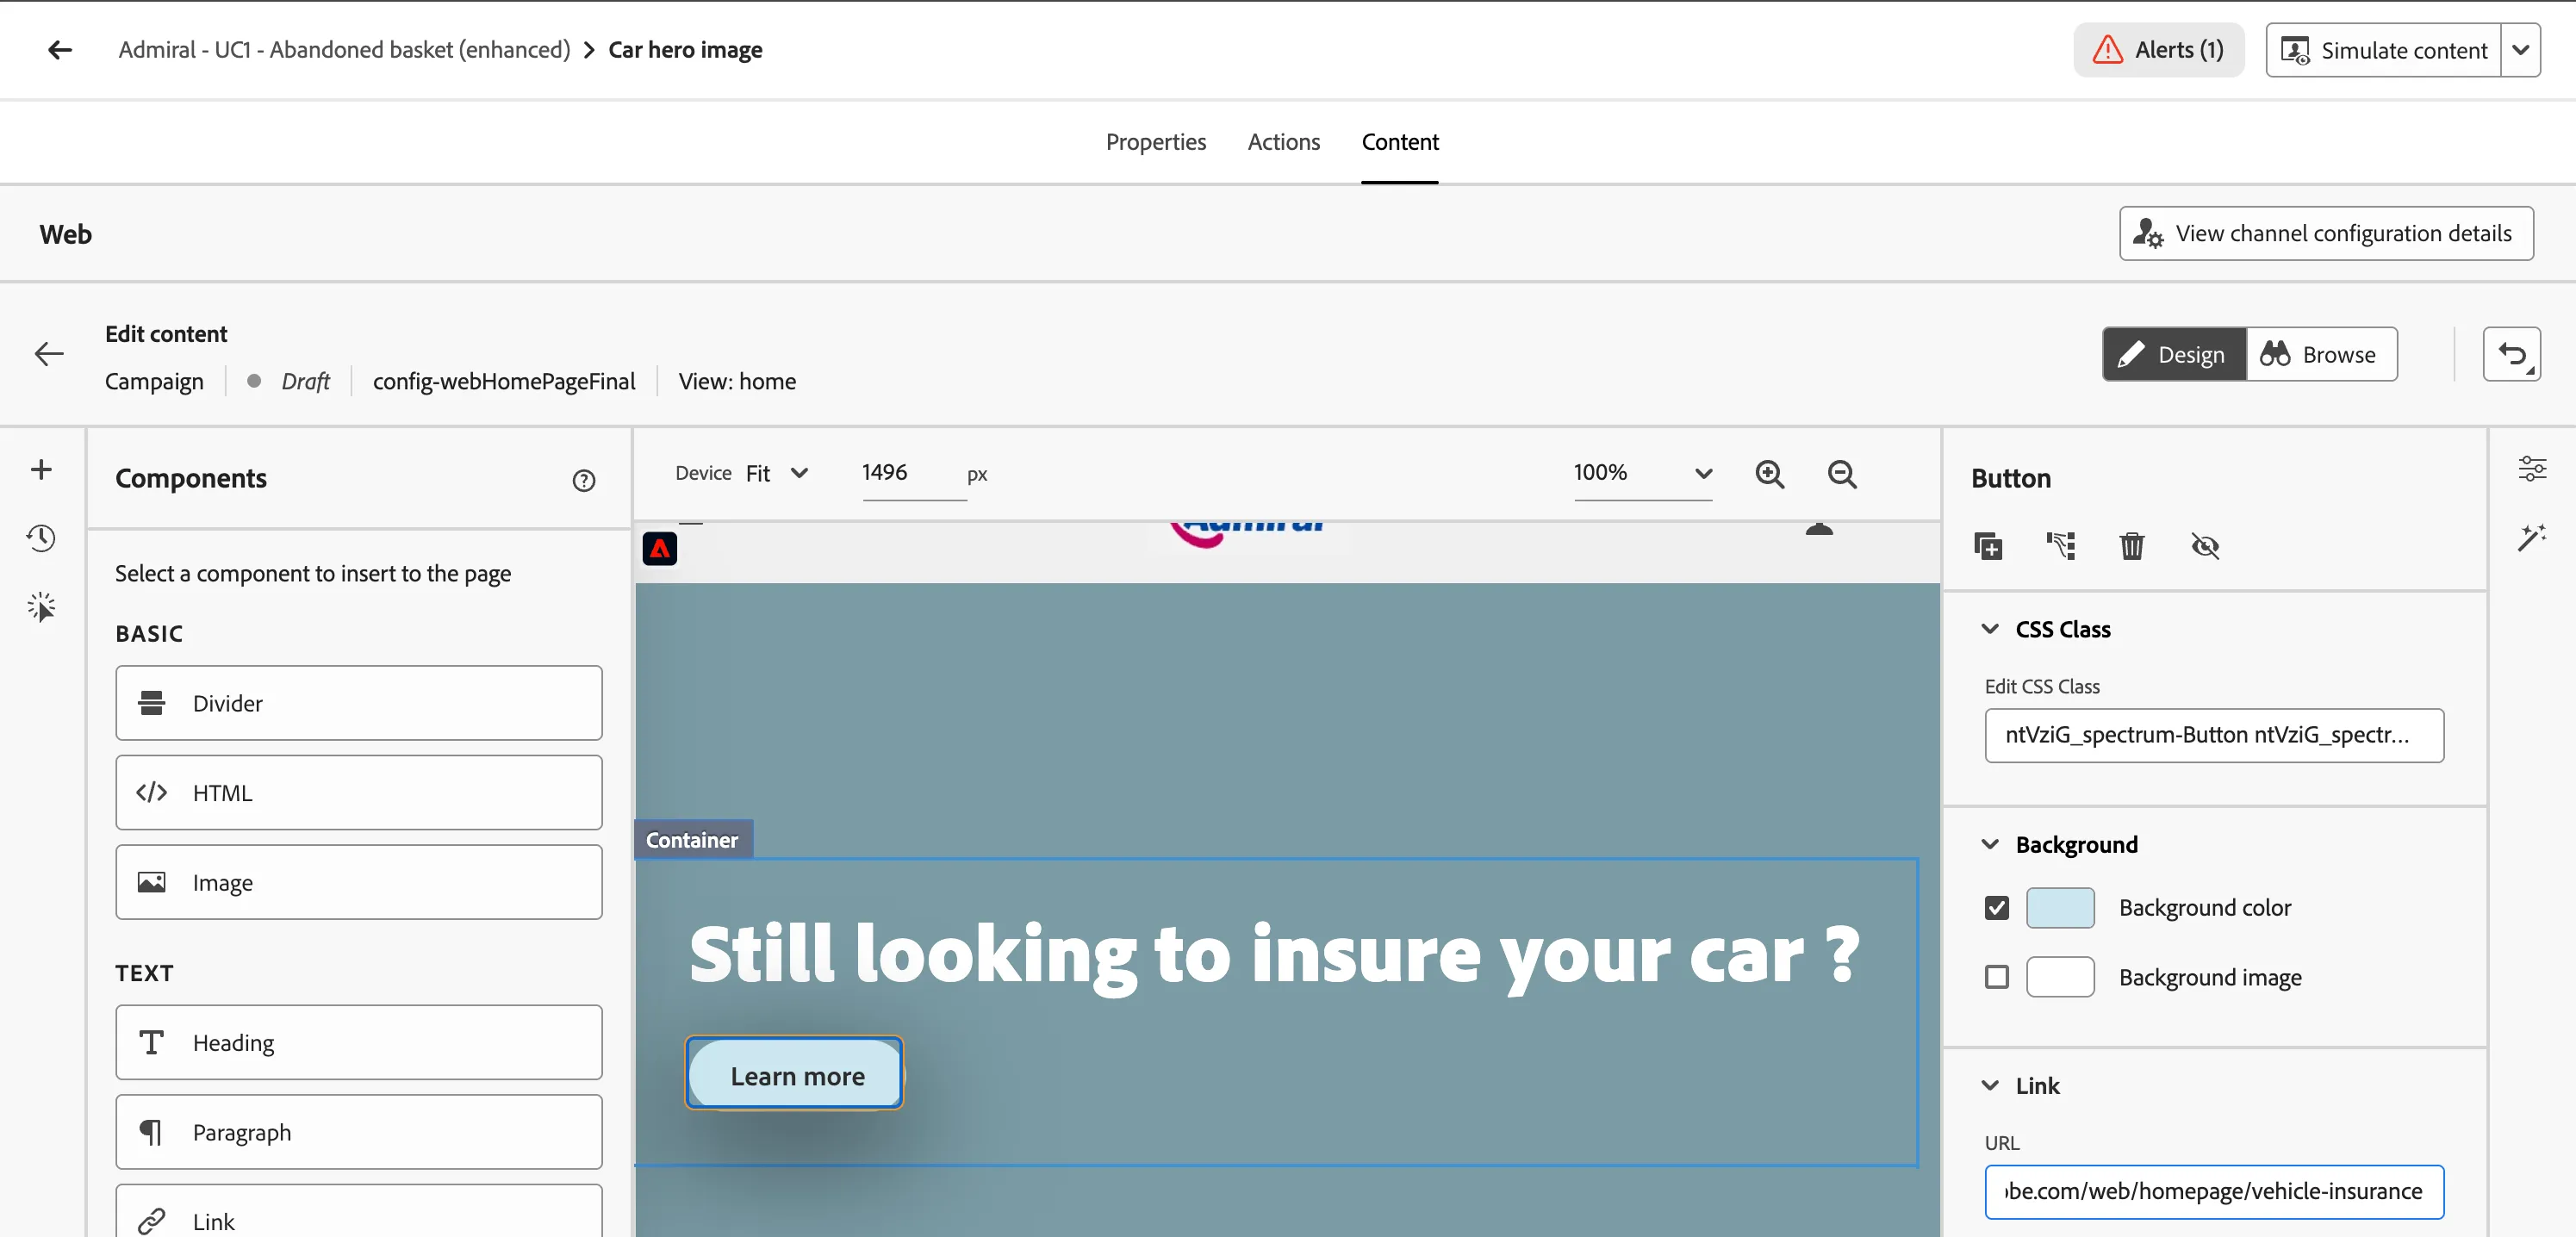This screenshot has width=2576, height=1237.
Task: Click View channel configuration details
Action: [2326, 234]
